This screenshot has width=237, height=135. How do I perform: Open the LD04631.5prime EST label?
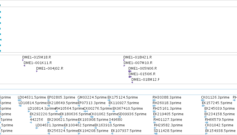click(x=32, y=97)
